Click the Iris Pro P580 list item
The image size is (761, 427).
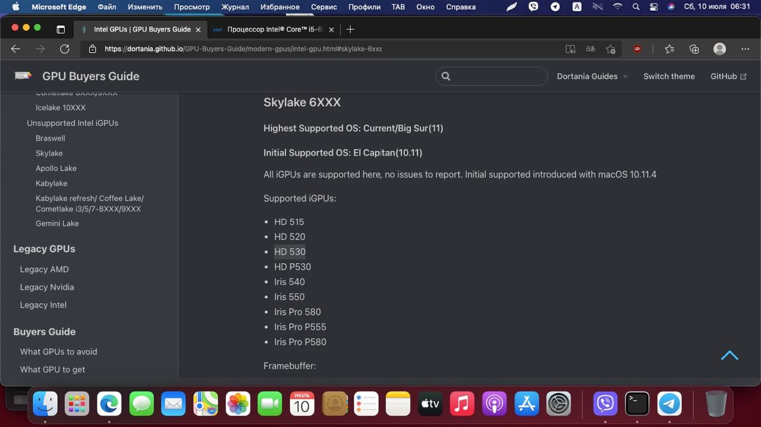click(300, 342)
